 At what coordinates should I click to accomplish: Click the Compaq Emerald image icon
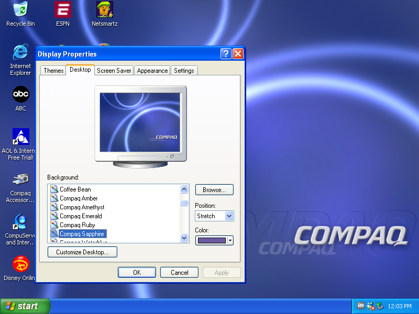[54, 216]
